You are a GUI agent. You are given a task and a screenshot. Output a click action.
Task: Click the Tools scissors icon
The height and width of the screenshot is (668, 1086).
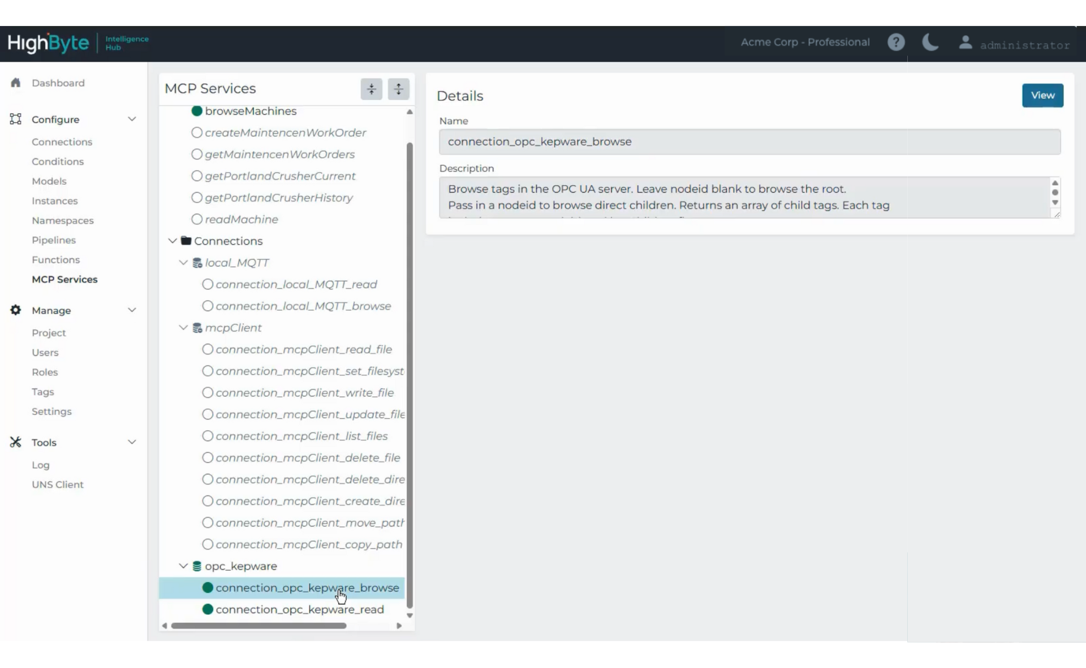tap(15, 442)
